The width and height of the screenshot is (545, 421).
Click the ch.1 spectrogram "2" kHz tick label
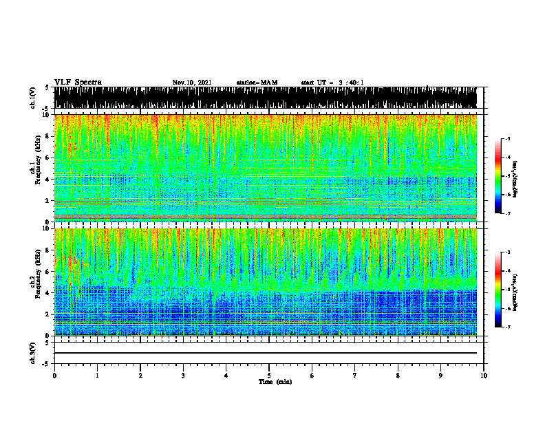tap(48, 201)
